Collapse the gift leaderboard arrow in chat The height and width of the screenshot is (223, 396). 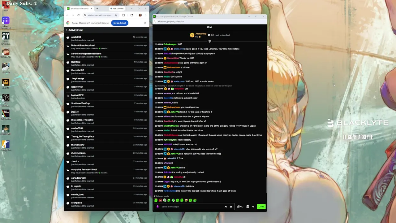tap(209, 41)
